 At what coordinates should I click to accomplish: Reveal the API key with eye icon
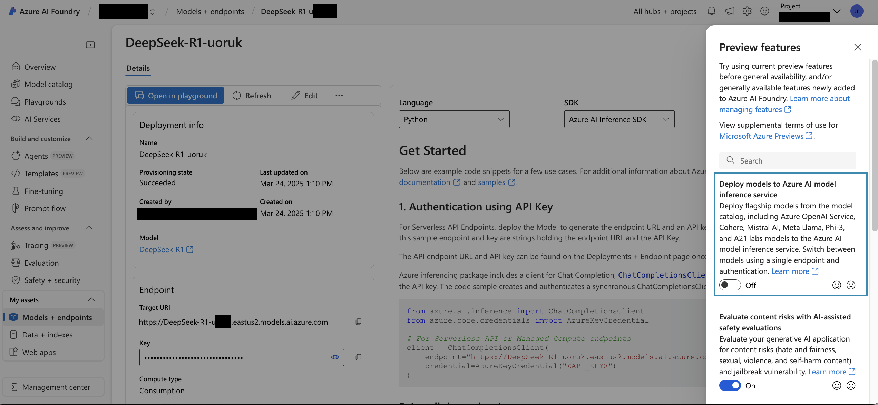click(x=335, y=357)
